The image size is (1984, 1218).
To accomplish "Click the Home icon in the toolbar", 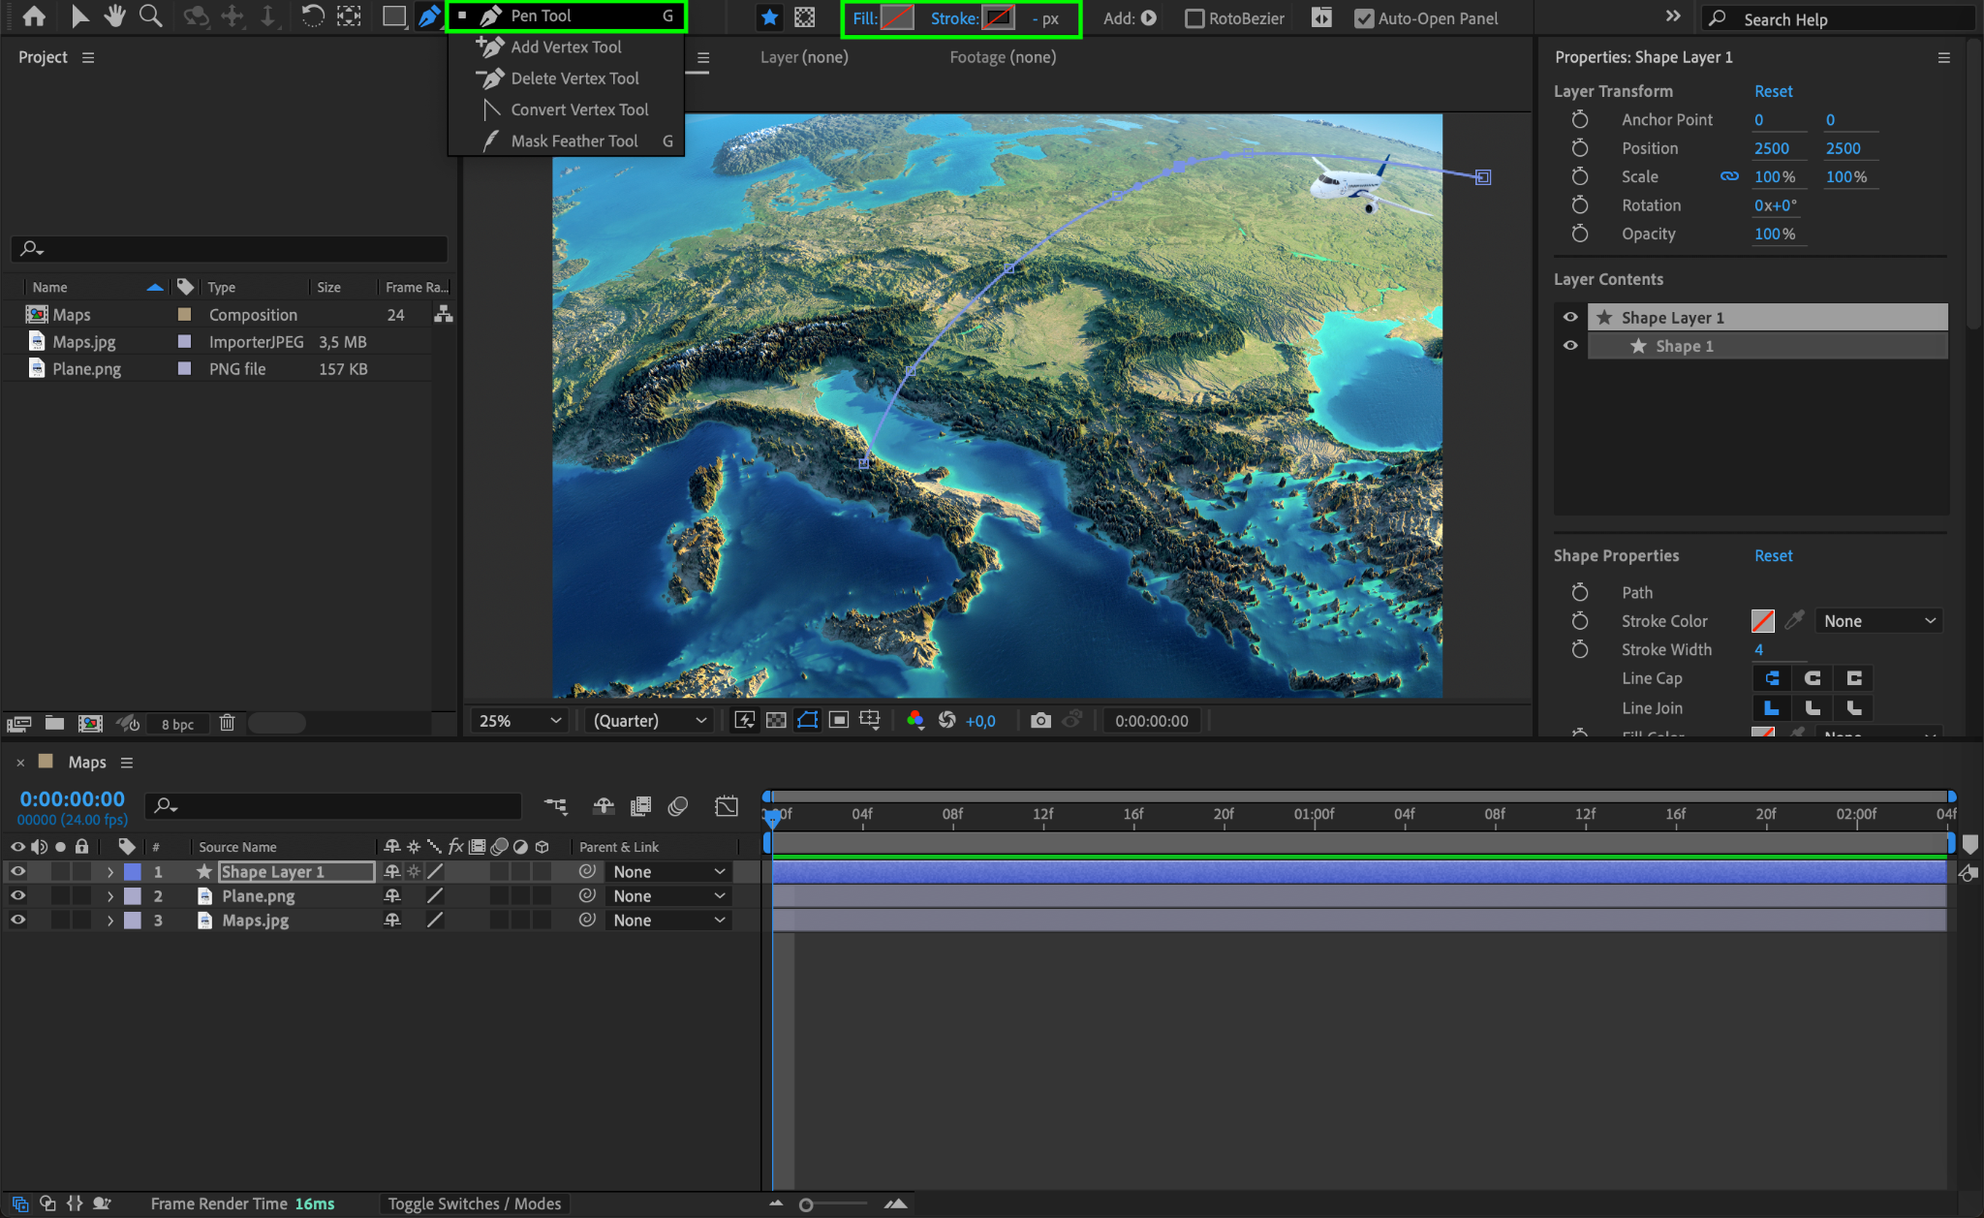I will pos(34,16).
